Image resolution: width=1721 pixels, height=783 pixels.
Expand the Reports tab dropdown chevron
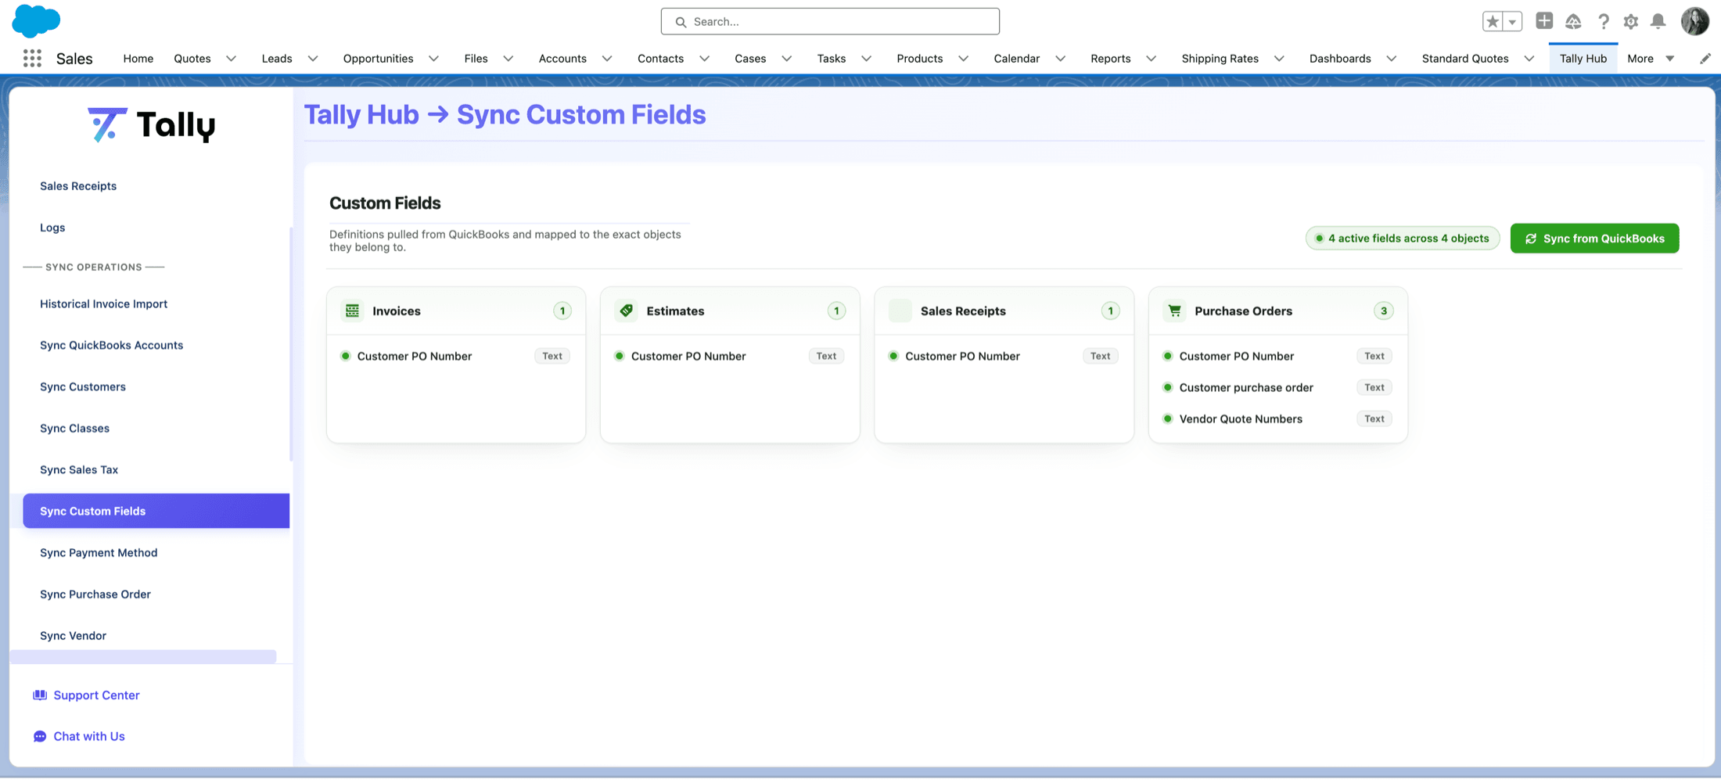1152,59
